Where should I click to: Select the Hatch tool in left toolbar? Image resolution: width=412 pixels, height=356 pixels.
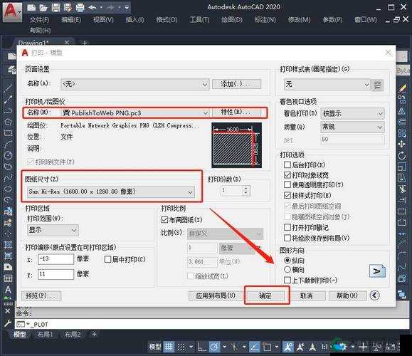(x=8, y=244)
